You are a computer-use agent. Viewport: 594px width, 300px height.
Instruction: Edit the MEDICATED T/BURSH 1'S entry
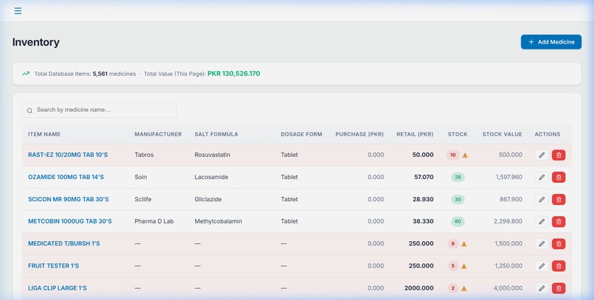pyautogui.click(x=542, y=243)
